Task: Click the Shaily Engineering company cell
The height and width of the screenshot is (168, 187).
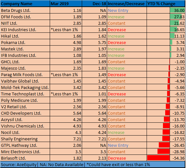Action: [25, 139]
